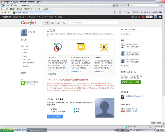Click the IE Help question mark icon
This screenshot has width=165, height=132.
pos(160,12)
